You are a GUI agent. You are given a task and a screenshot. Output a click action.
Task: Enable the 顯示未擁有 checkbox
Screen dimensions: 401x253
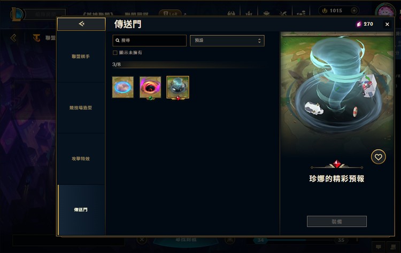pyautogui.click(x=115, y=53)
